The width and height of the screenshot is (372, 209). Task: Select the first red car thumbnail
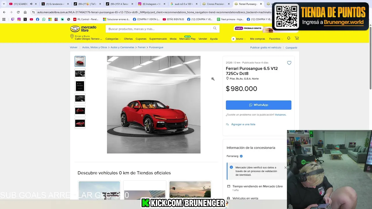coord(80,61)
